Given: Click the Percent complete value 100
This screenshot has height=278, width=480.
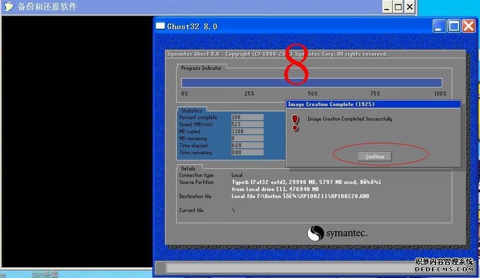Looking at the screenshot, I should click(x=247, y=117).
